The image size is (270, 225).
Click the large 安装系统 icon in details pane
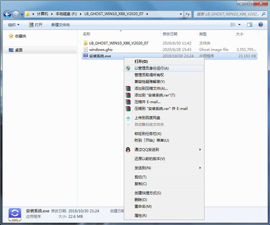coord(15,214)
